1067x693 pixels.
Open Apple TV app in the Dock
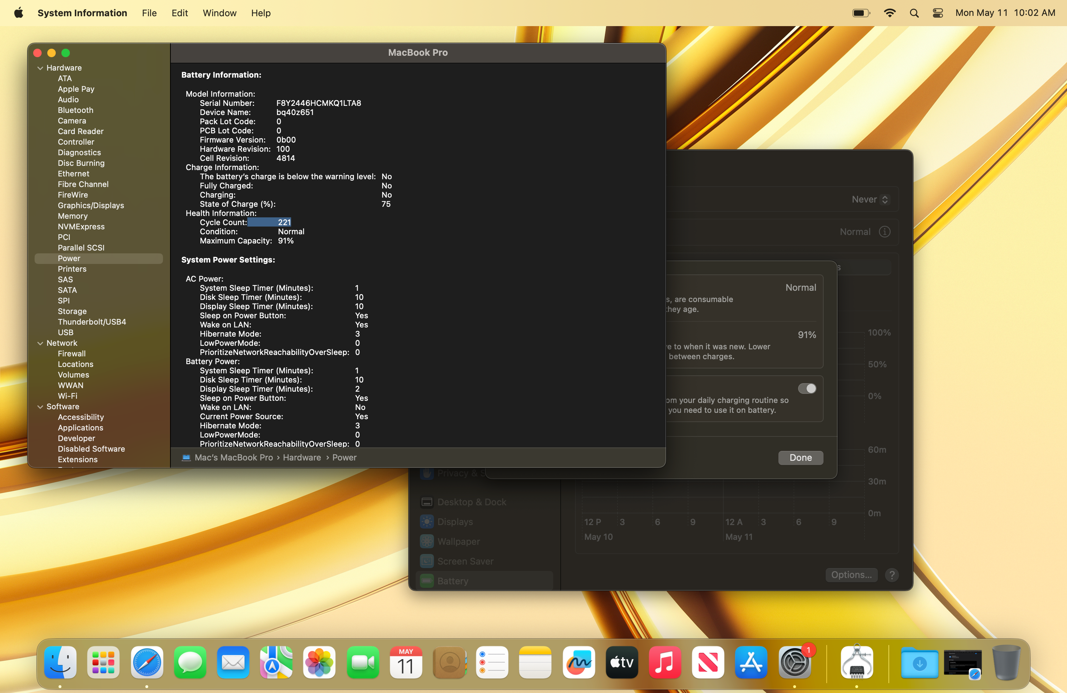click(x=622, y=662)
